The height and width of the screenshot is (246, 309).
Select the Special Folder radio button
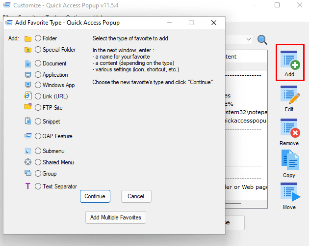click(38, 49)
